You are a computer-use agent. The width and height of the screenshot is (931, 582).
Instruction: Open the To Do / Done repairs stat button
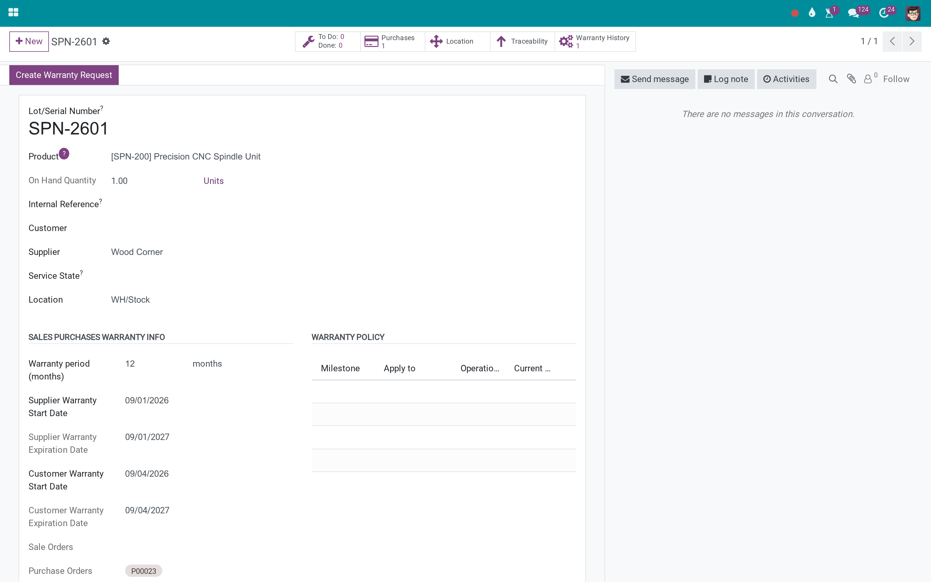327,41
